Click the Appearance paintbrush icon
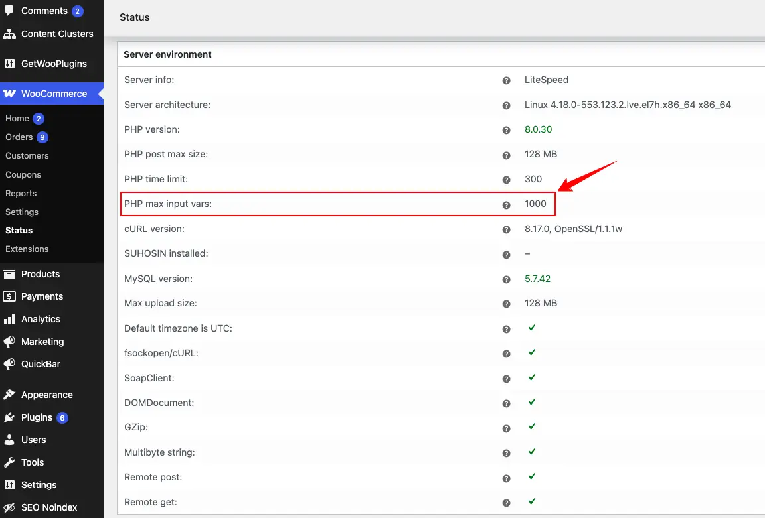Viewport: 765px width, 518px height. pos(9,394)
